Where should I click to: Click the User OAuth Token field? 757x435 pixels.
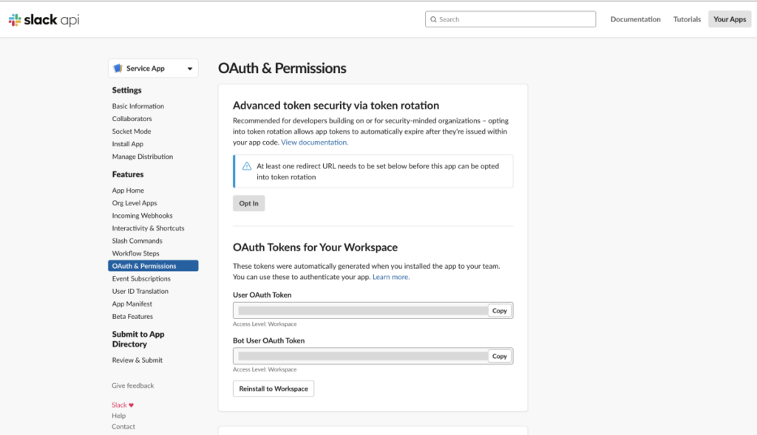click(x=362, y=310)
